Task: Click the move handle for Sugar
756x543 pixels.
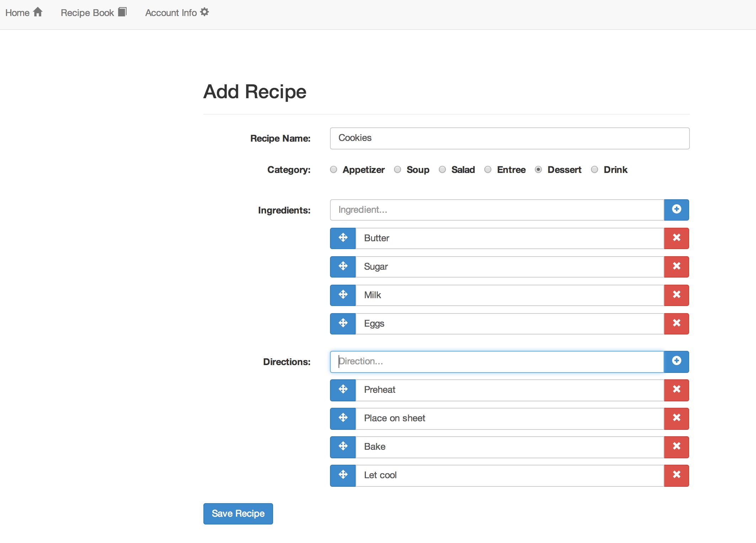Action: 343,267
